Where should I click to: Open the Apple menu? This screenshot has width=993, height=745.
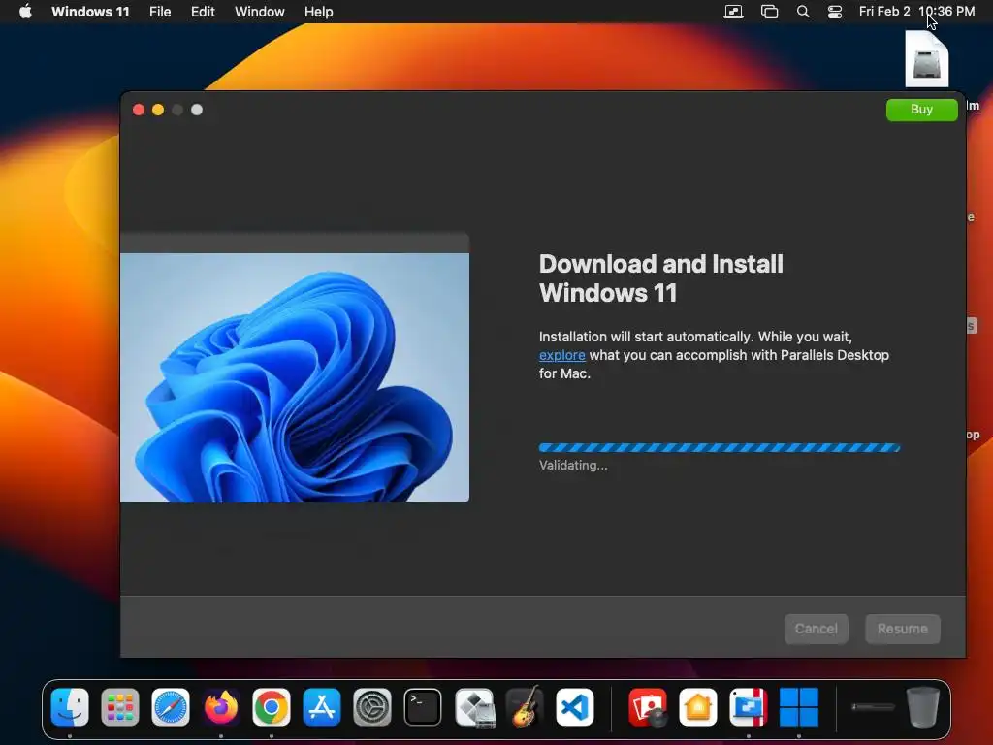(25, 12)
